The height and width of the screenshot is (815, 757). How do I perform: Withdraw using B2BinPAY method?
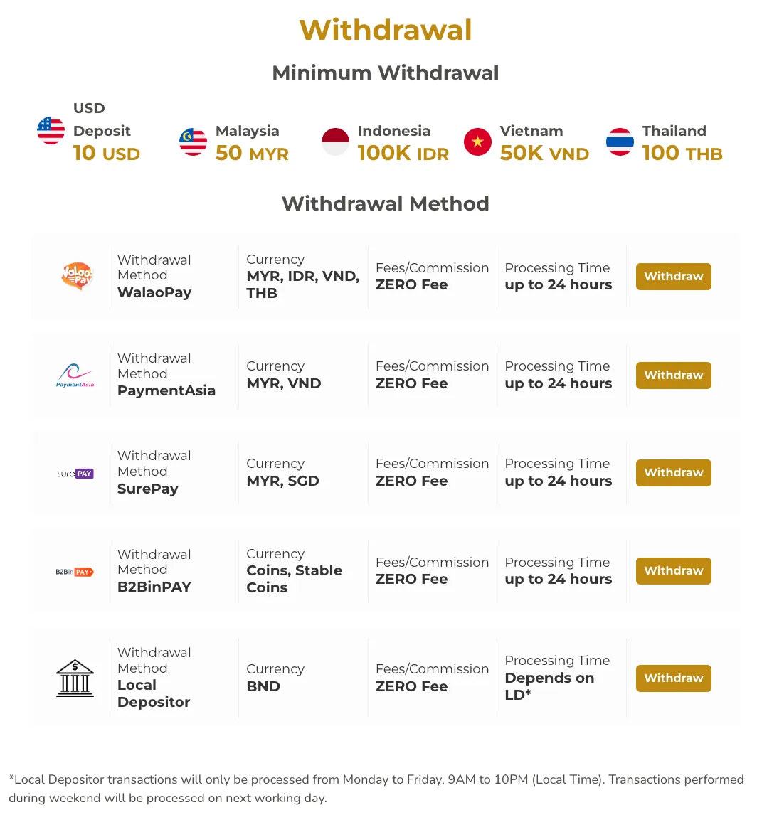coord(673,571)
